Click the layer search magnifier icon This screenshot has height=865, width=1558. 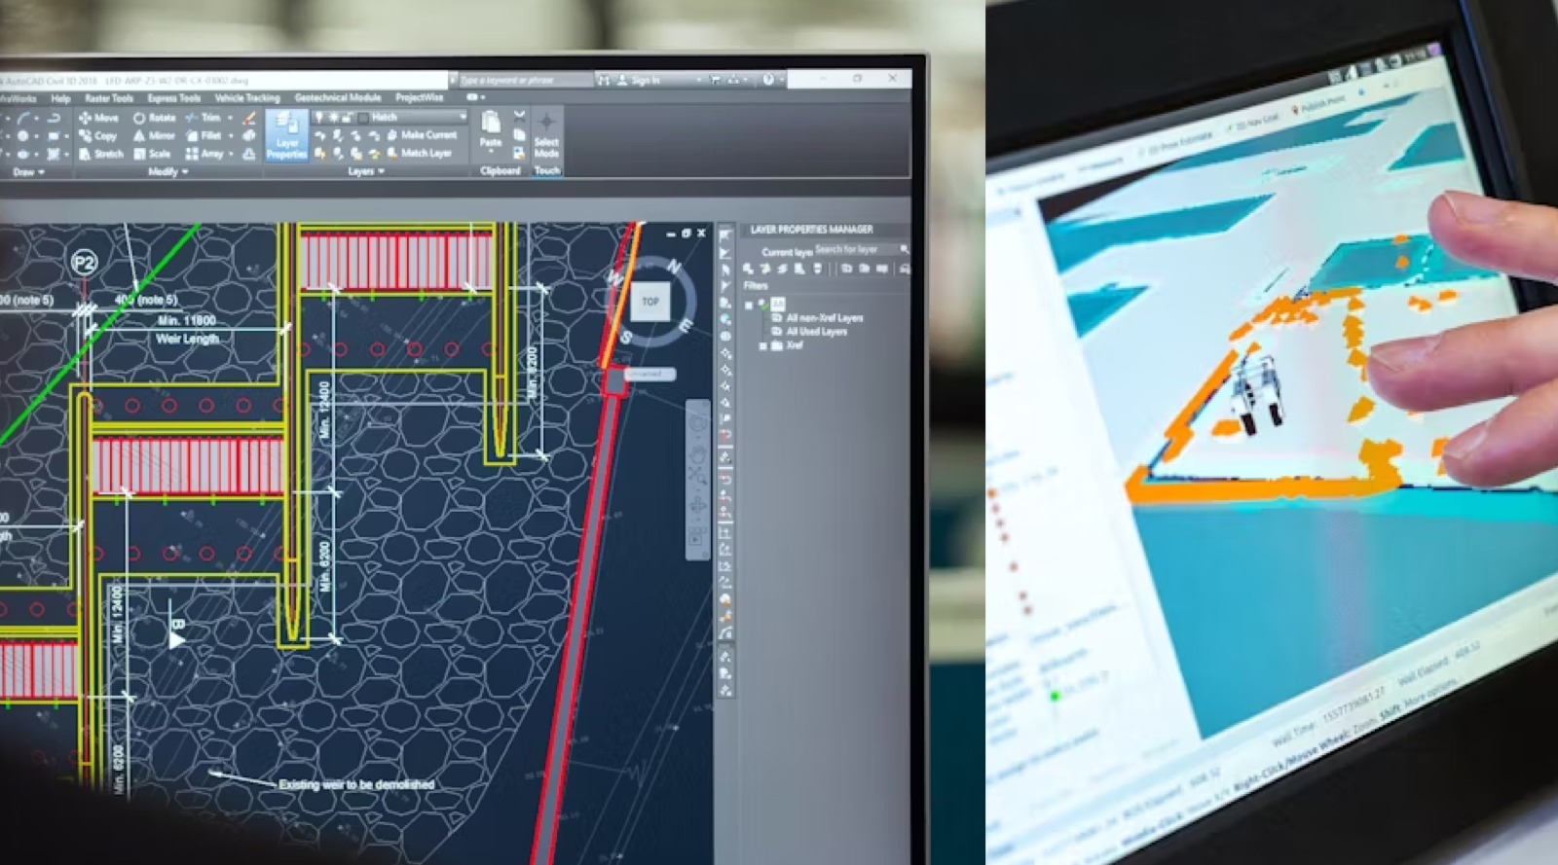pos(905,249)
